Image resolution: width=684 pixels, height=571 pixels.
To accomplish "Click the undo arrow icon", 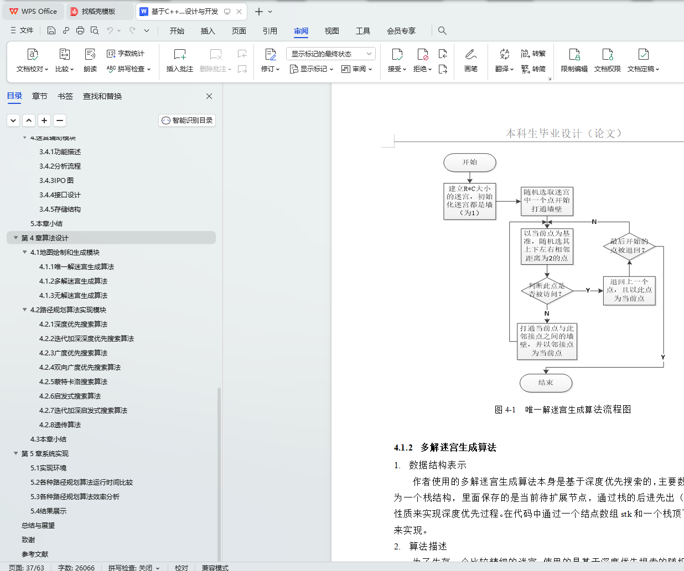I will click(110, 30).
